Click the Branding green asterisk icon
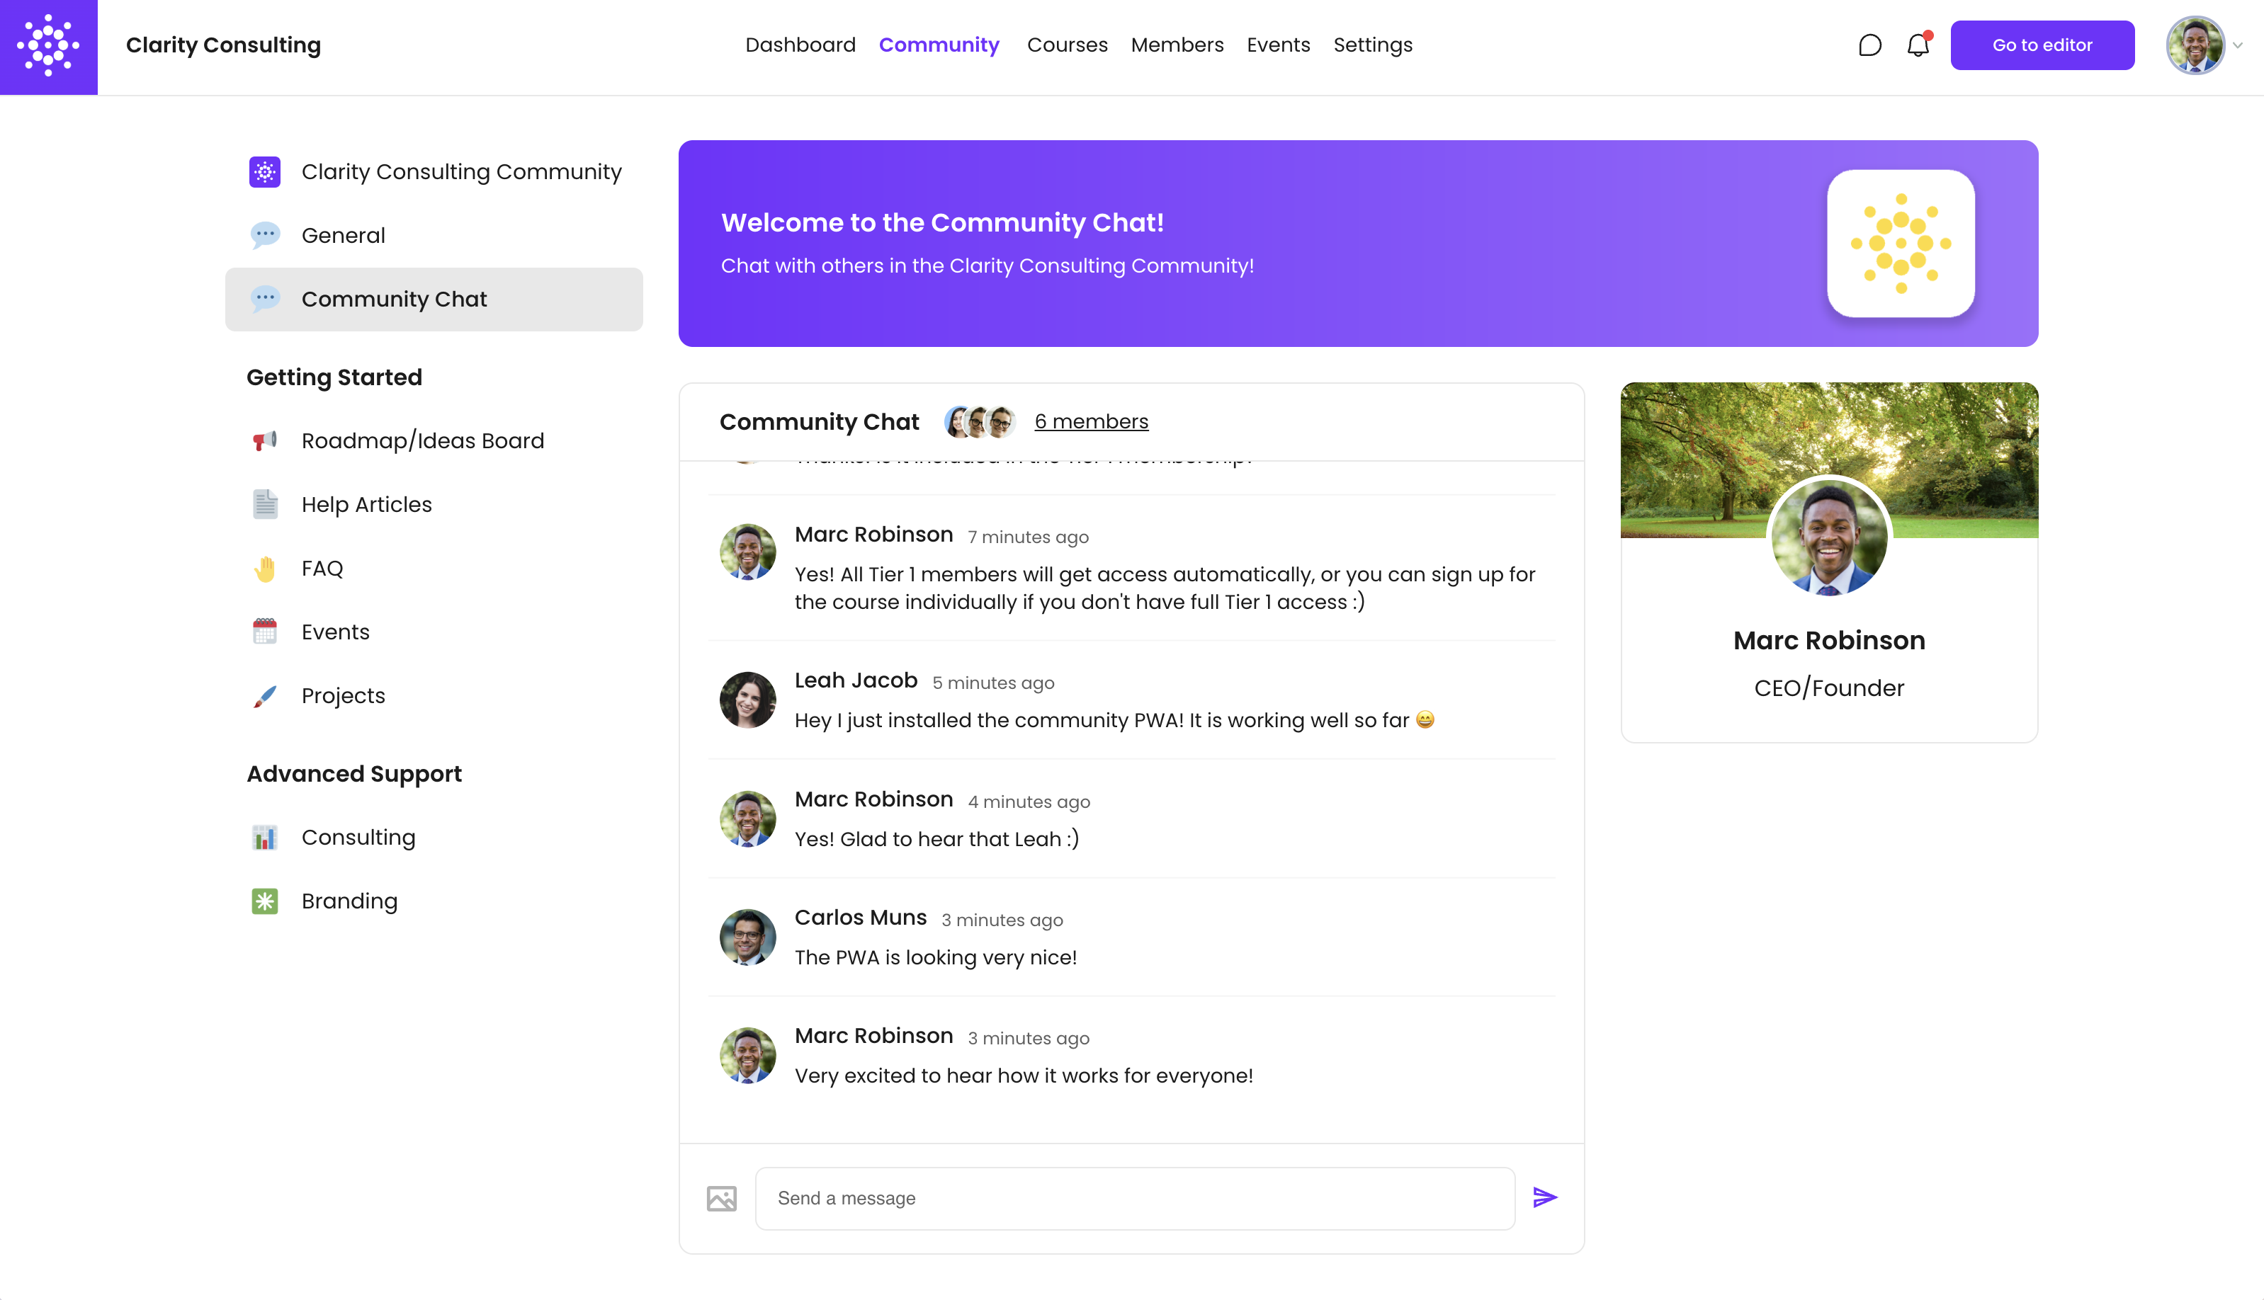Viewport: 2264px width, 1300px height. [264, 901]
